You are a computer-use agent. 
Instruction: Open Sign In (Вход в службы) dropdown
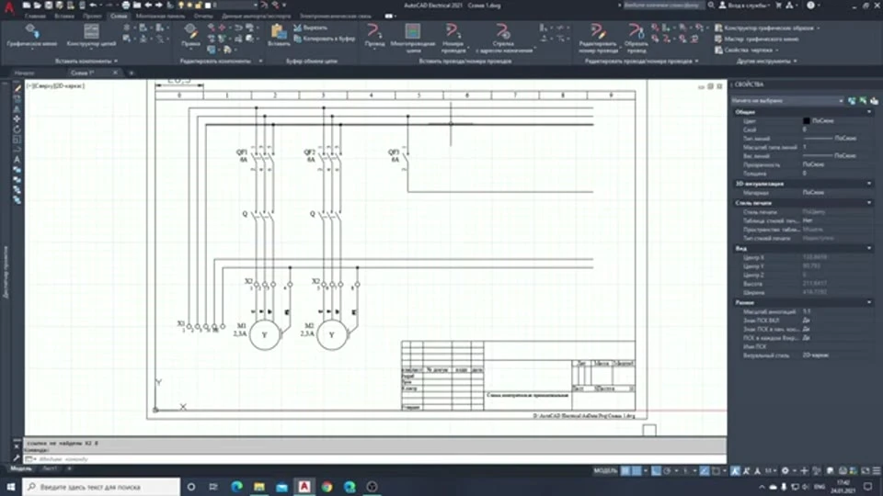click(x=746, y=6)
